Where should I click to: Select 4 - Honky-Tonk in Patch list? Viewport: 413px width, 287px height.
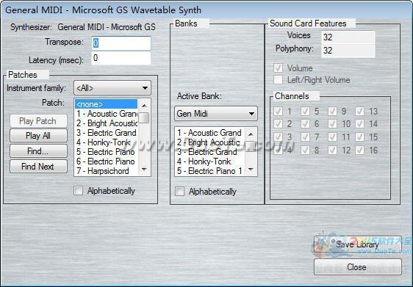pos(106,142)
